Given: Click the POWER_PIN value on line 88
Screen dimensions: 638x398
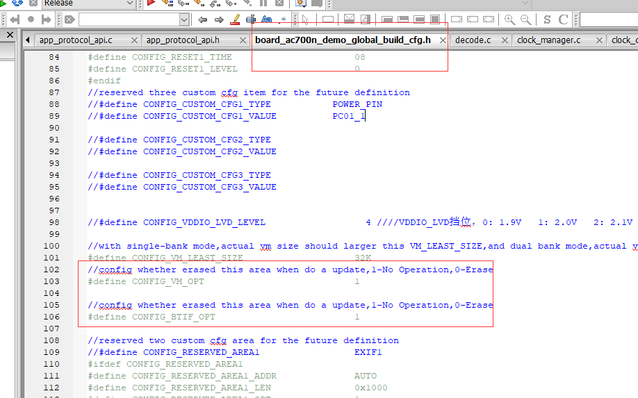Looking at the screenshot, I should pyautogui.click(x=357, y=104).
